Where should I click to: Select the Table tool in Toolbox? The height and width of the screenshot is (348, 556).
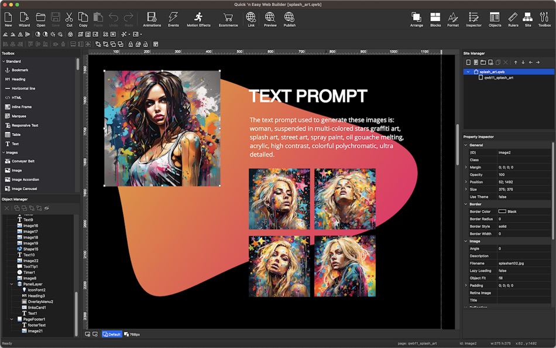coord(13,135)
